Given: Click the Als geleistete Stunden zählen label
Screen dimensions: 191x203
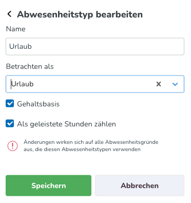Looking at the screenshot, I should coord(66,124).
